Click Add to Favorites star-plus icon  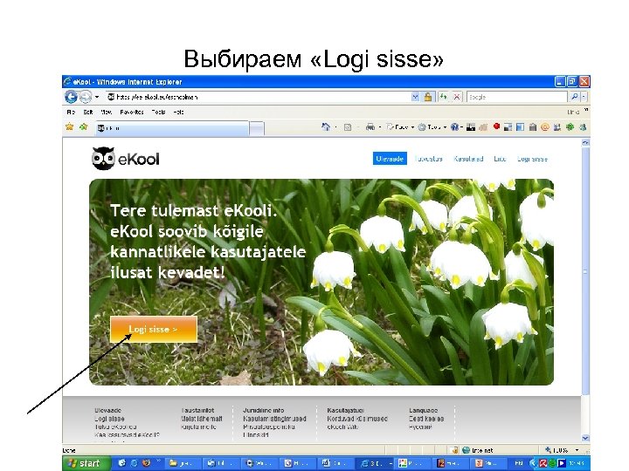84,127
